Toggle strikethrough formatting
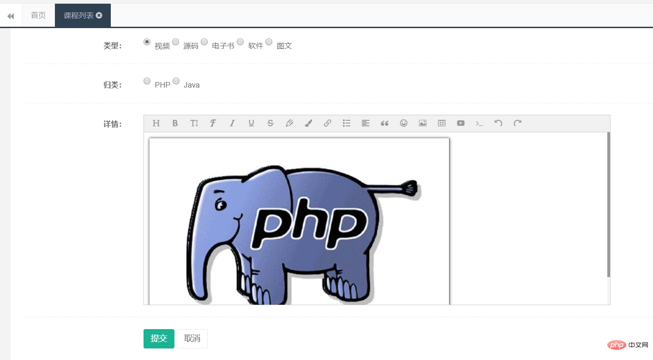The width and height of the screenshot is (653, 360). [270, 123]
